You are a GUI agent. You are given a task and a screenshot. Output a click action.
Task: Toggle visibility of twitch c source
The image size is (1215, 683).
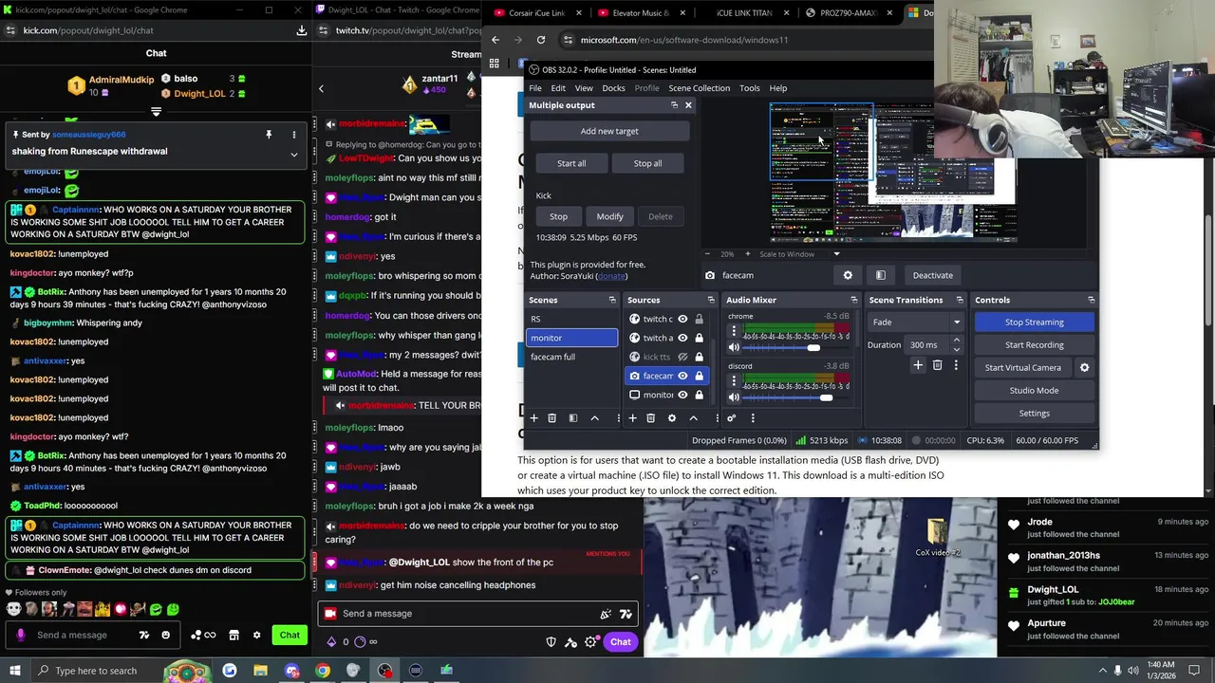(x=682, y=319)
